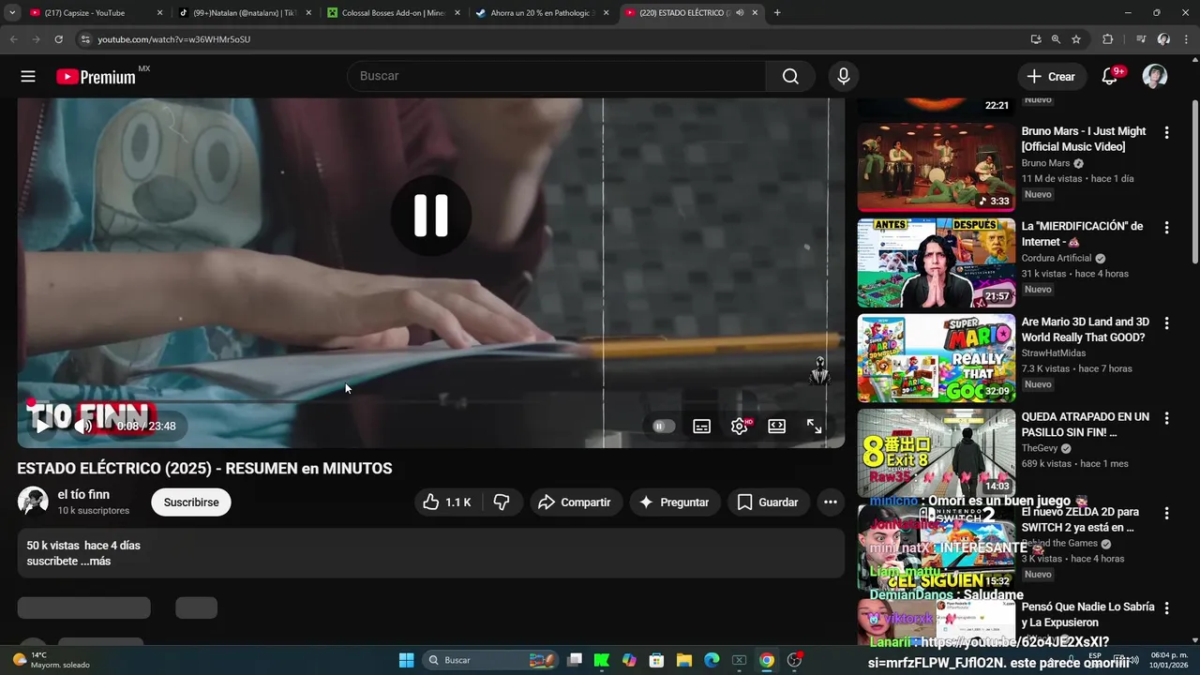Click the large pause overlay on the video

click(x=431, y=216)
